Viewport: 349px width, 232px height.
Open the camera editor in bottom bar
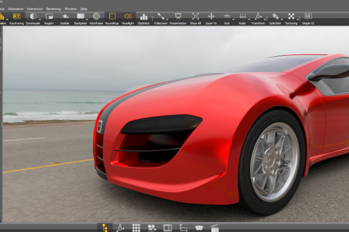(x=151, y=227)
